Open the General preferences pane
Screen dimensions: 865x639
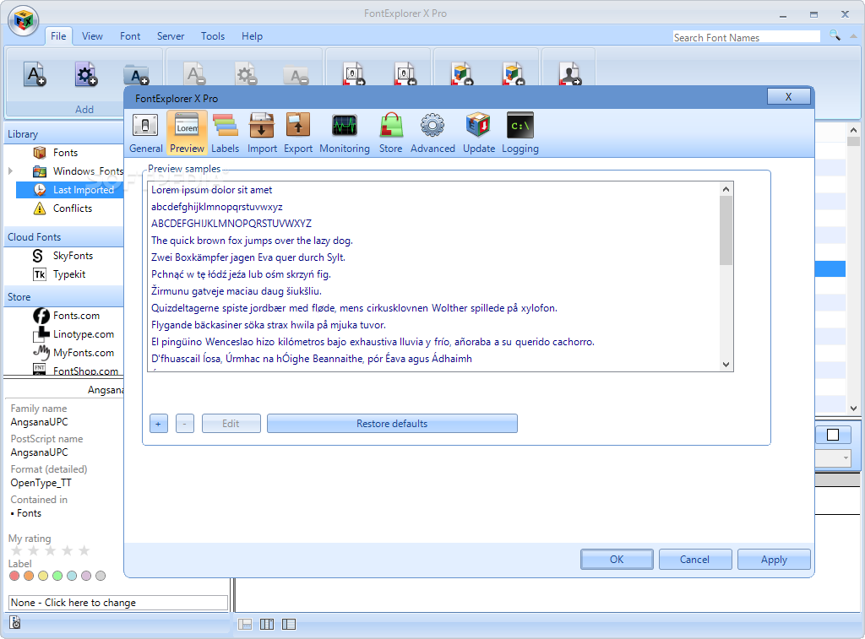coord(145,133)
